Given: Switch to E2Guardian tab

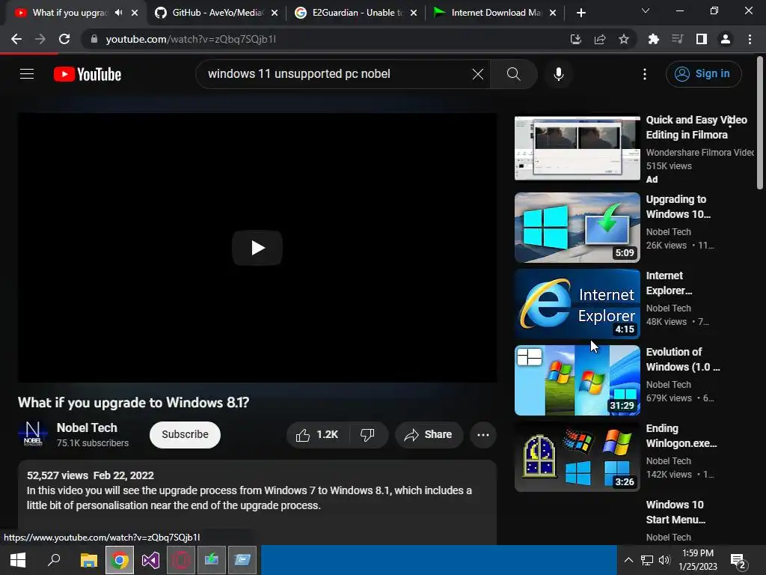Looking at the screenshot, I should tap(357, 13).
